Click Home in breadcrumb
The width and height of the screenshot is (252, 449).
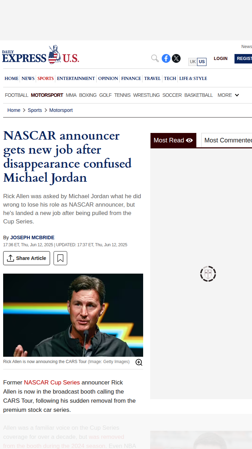coord(14,110)
